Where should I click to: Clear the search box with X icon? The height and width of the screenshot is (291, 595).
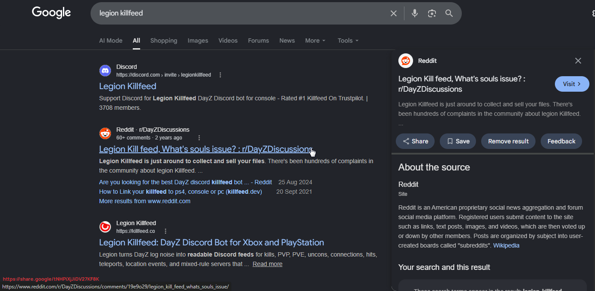(394, 13)
